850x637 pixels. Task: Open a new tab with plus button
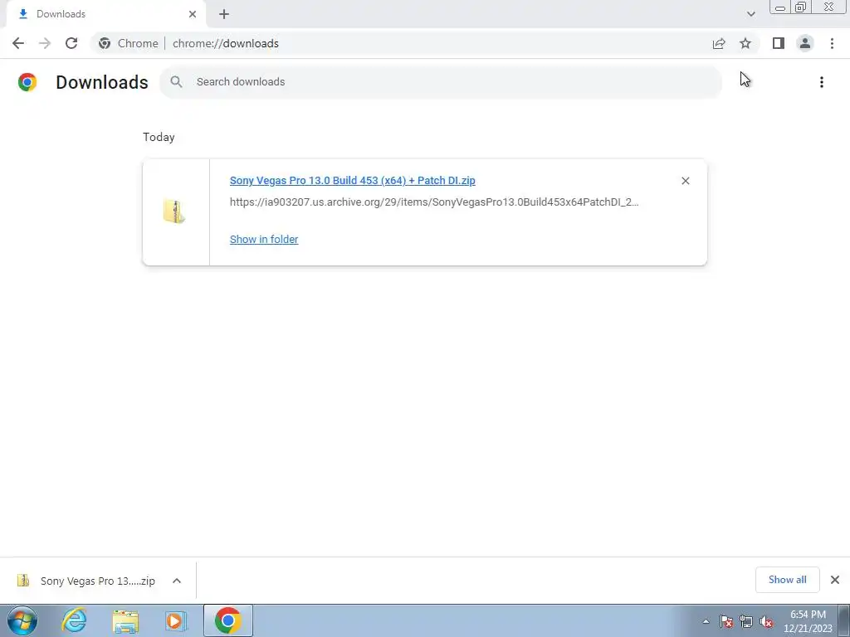tap(224, 14)
